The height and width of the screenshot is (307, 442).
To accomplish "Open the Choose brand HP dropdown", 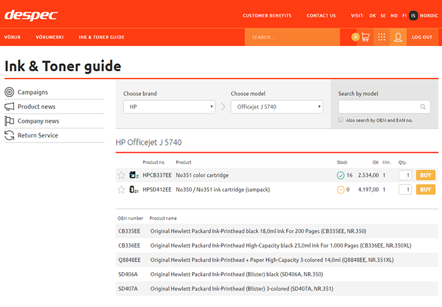I will point(169,107).
